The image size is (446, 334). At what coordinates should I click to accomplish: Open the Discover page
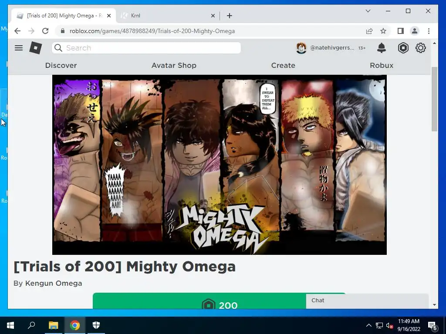coord(61,65)
